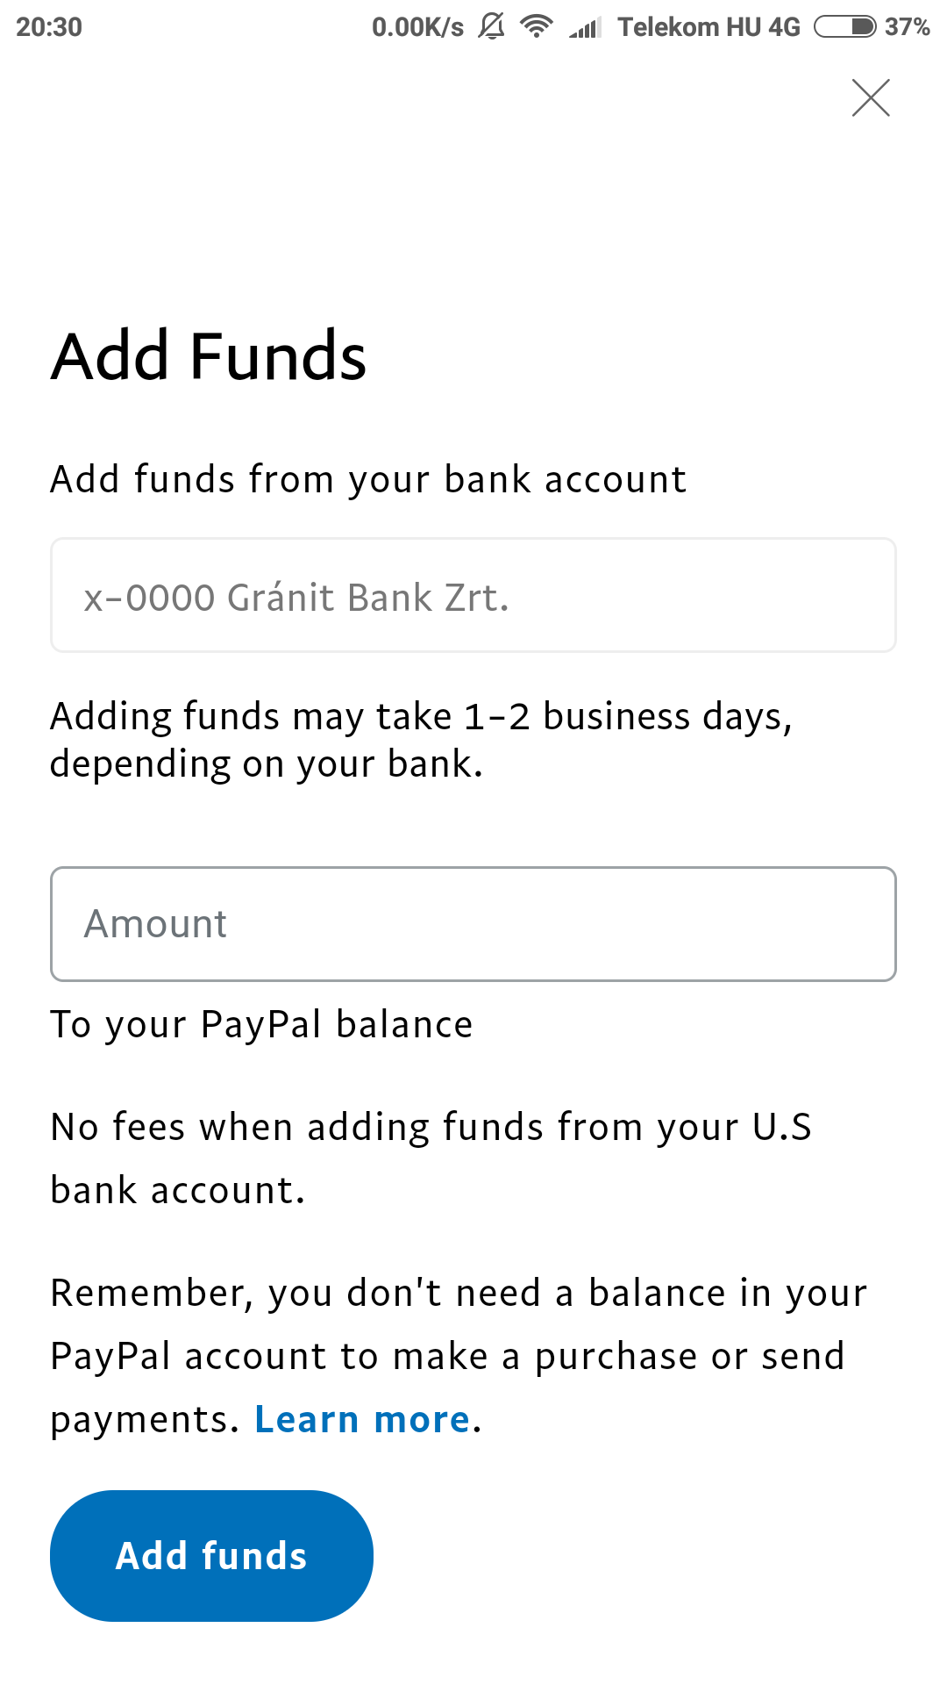
Task: Tap the 37% battery percentage
Action: 907,27
